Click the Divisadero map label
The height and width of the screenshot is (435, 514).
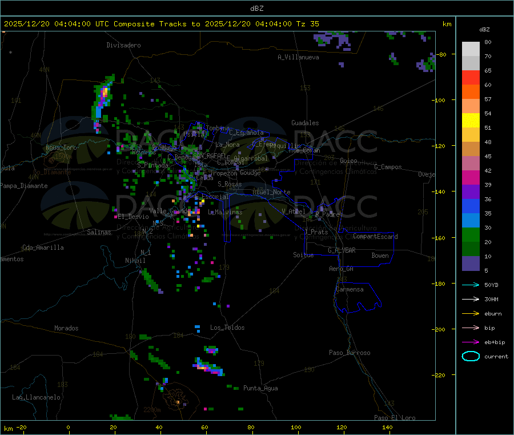(123, 45)
